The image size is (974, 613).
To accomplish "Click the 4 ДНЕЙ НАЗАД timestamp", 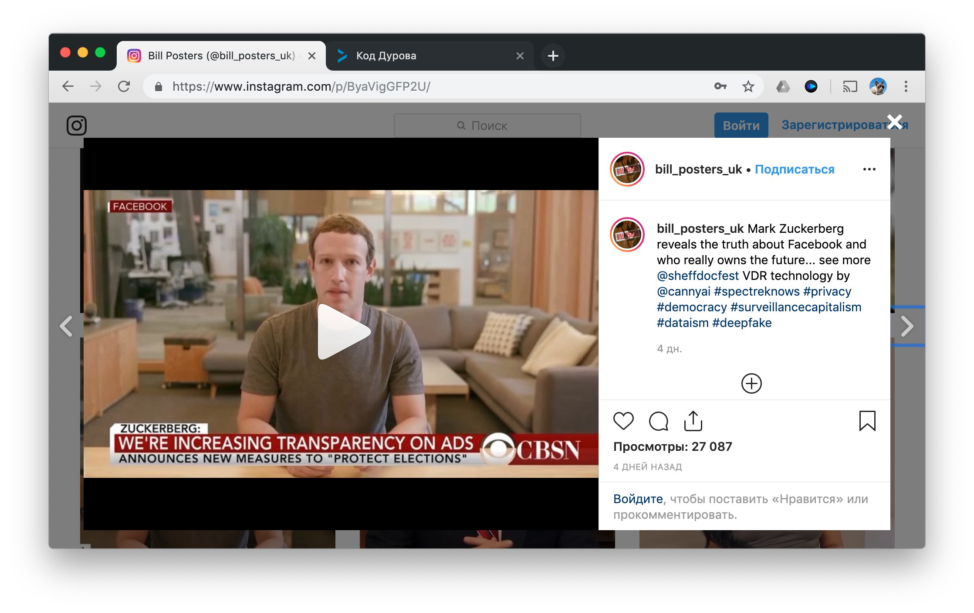I will tap(647, 467).
